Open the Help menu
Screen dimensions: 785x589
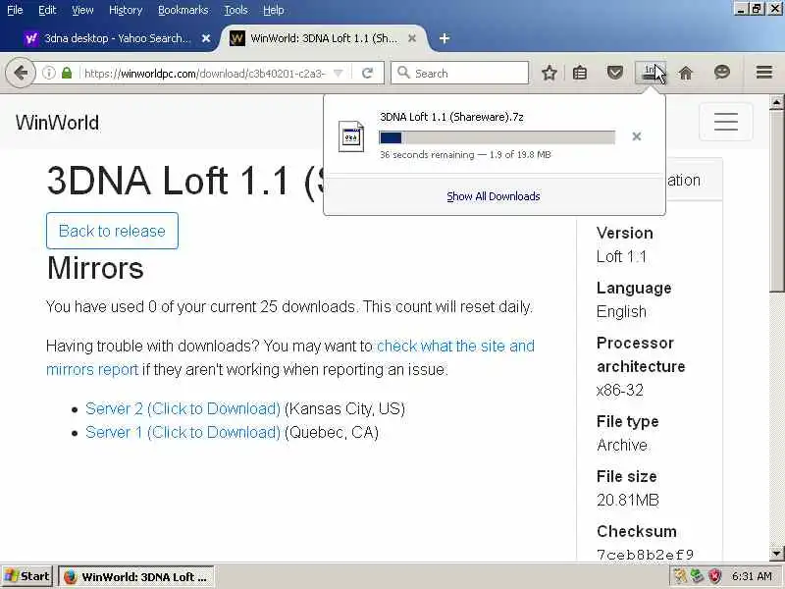[x=274, y=10]
